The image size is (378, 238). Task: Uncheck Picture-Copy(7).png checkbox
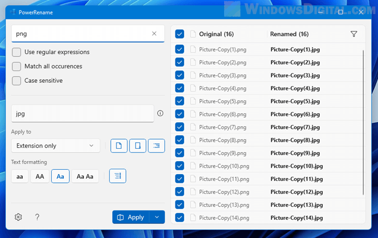click(x=180, y=127)
